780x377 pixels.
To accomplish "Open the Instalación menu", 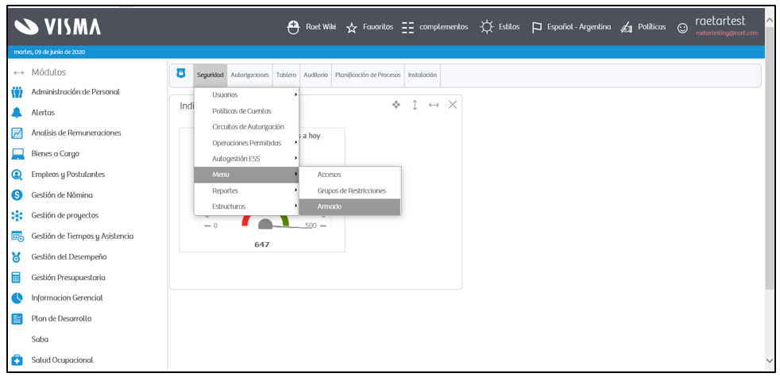I will [423, 75].
